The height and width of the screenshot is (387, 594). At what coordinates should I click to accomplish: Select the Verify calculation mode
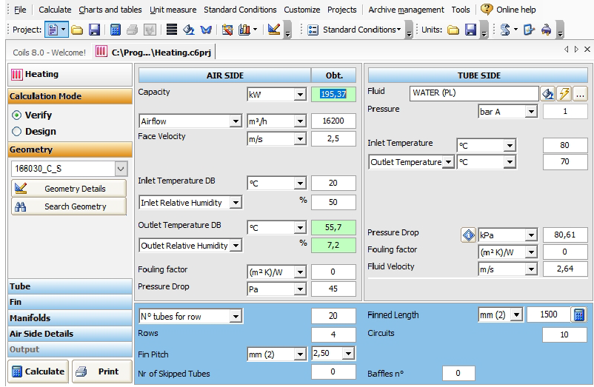(17, 115)
